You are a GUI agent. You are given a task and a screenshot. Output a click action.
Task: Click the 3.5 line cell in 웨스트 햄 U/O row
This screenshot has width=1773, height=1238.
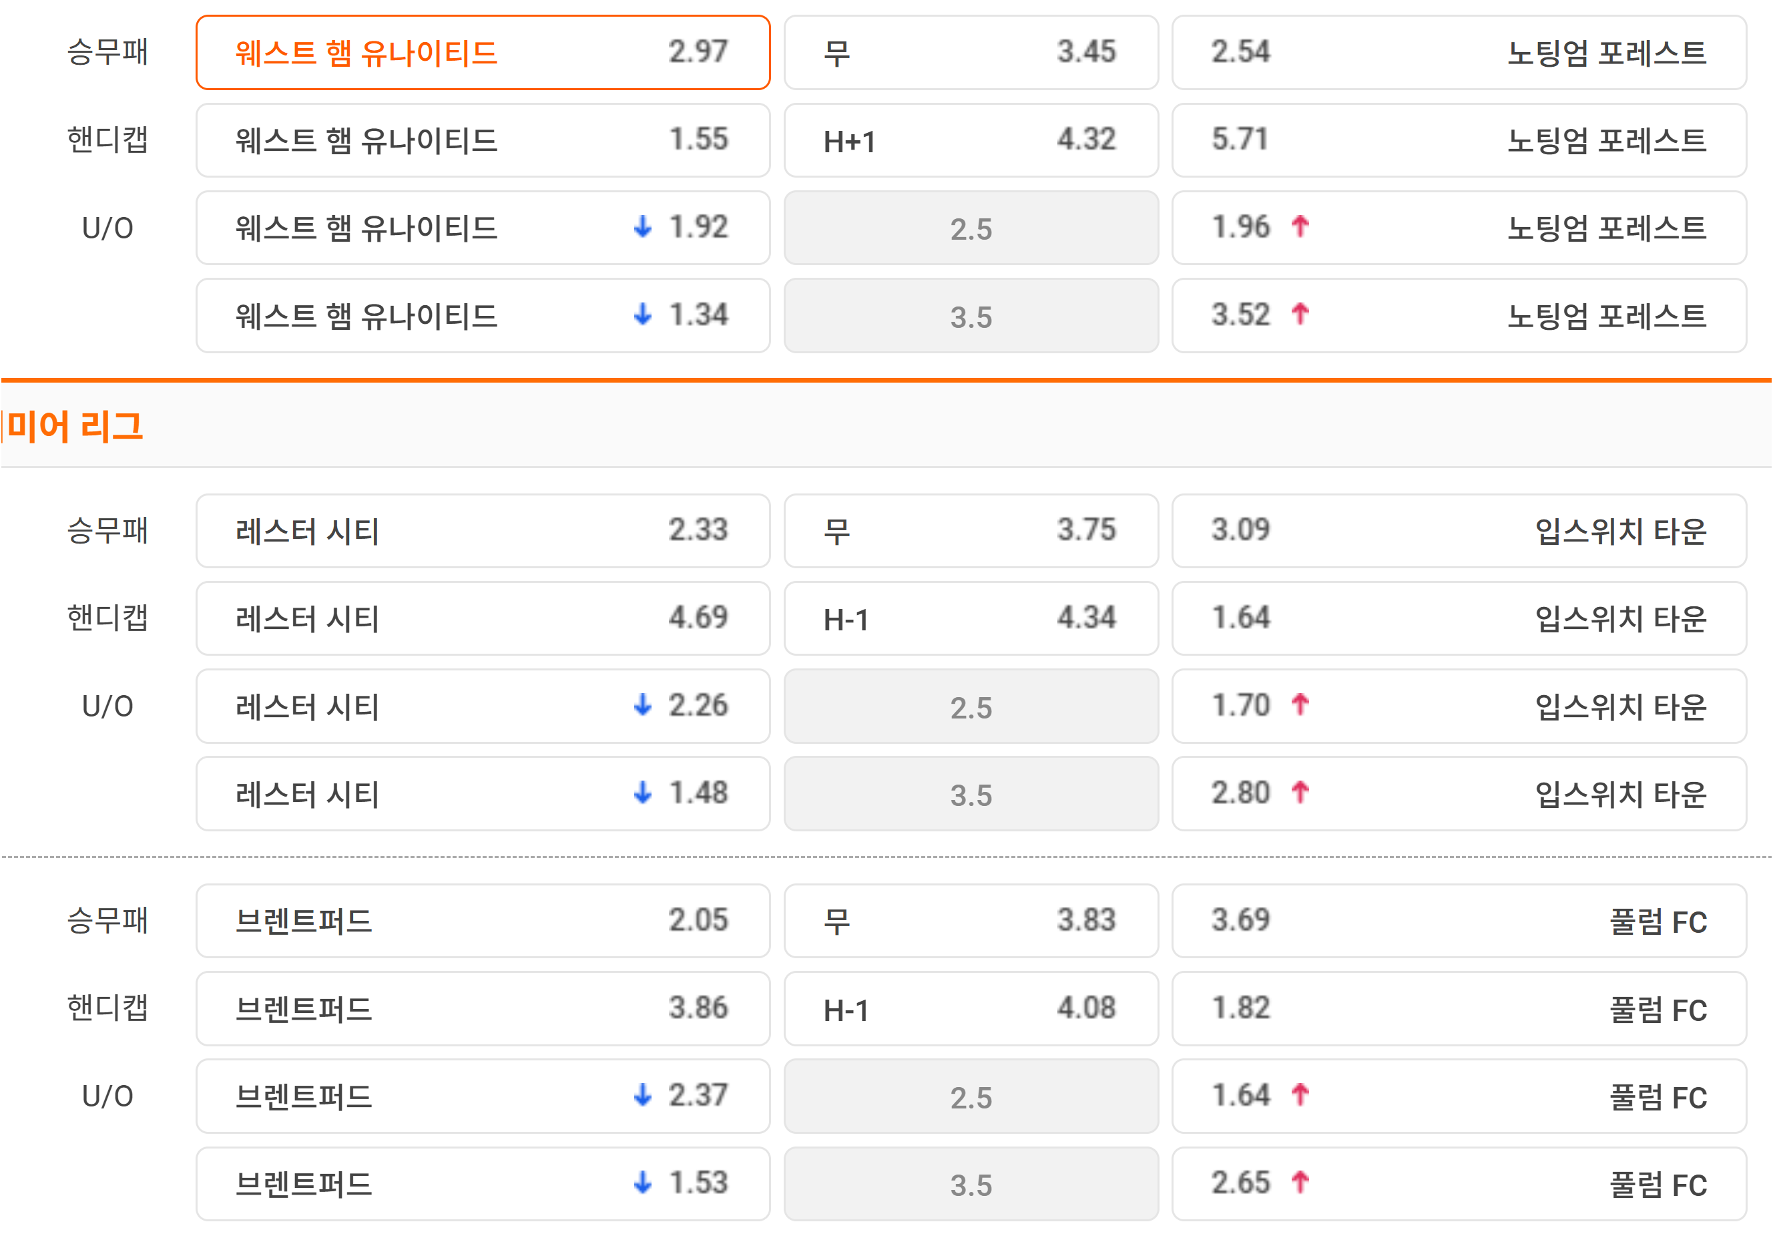click(x=971, y=315)
